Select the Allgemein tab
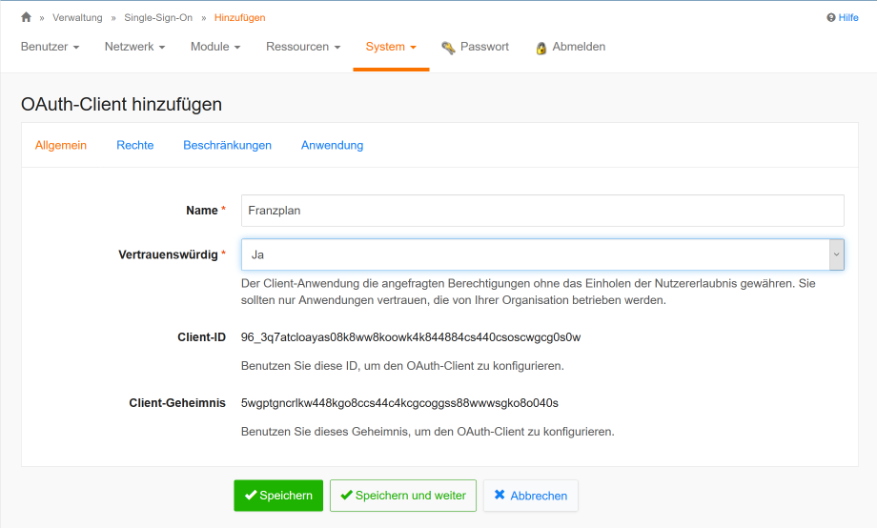The width and height of the screenshot is (877, 528). (x=61, y=145)
